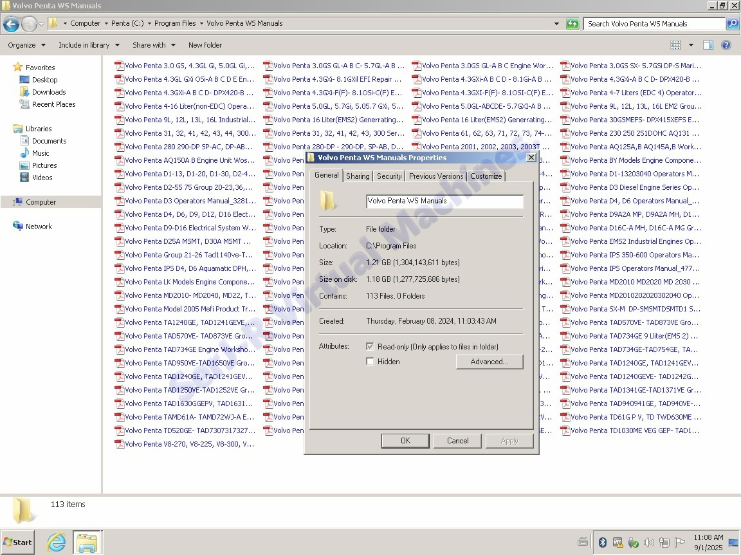Click the Advanced... button
The width and height of the screenshot is (741, 556).
[x=489, y=362]
